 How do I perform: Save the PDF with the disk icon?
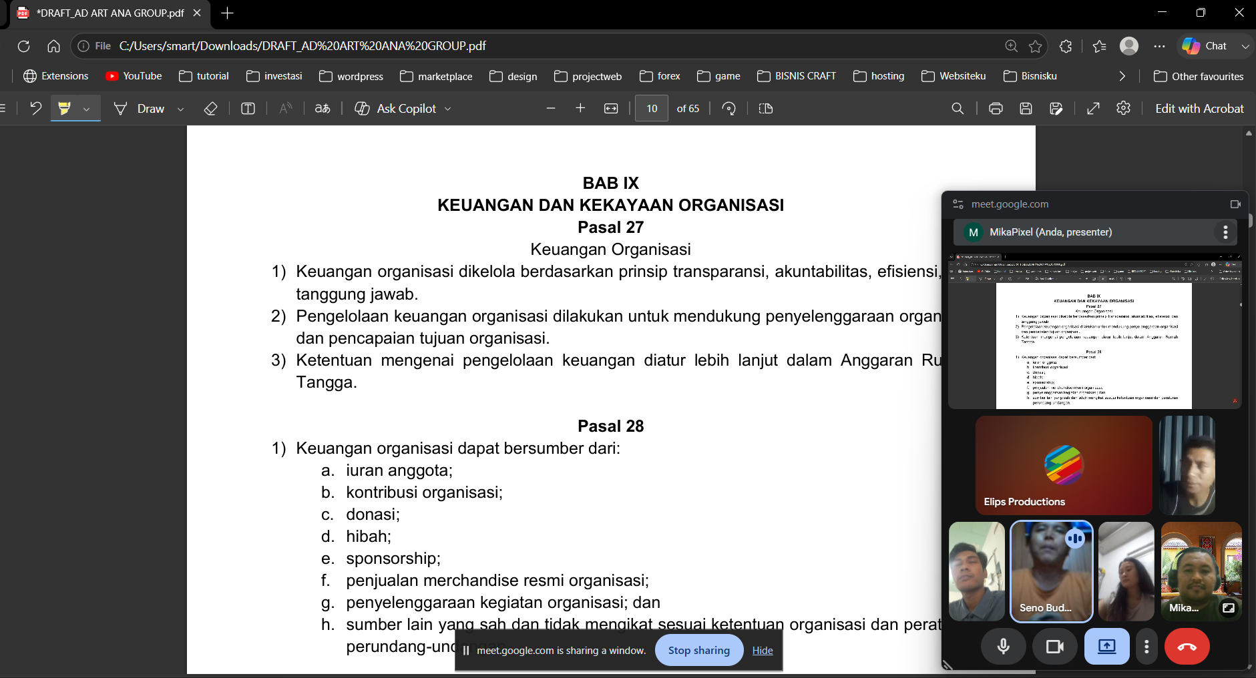tap(1026, 108)
